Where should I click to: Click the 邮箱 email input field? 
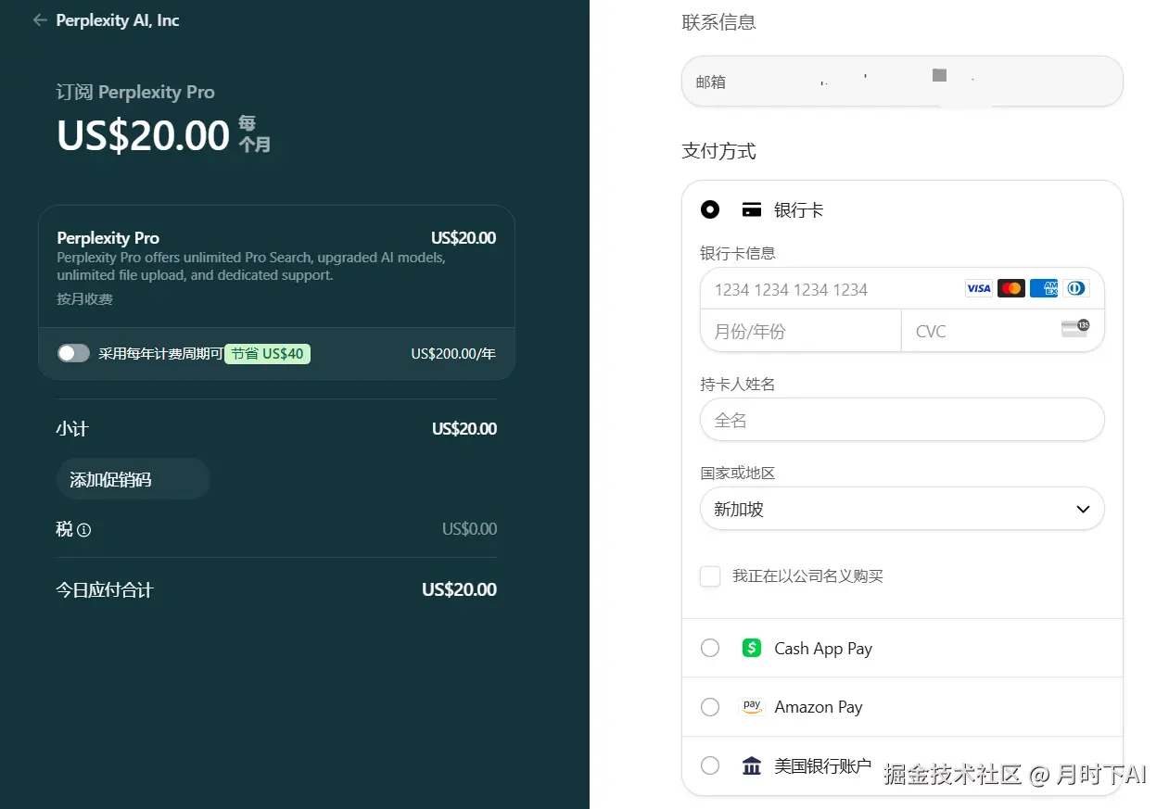tap(902, 82)
